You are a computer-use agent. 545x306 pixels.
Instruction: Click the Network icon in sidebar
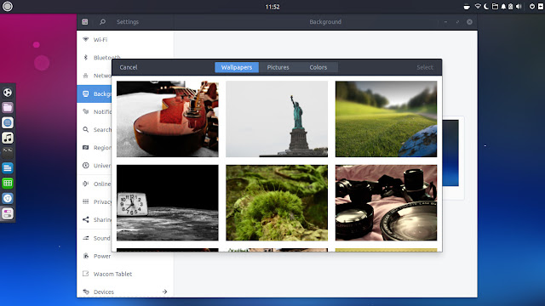point(85,76)
